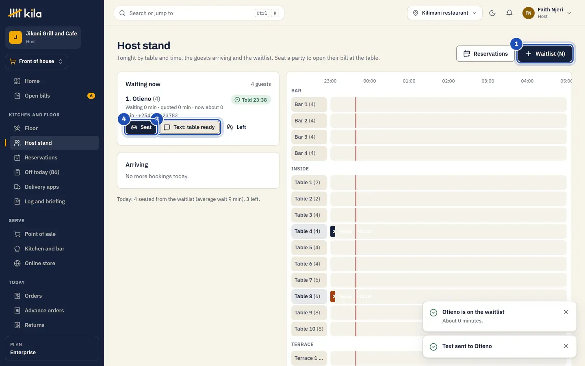Viewport: 585px width, 366px height.
Task: Go to Floor view
Action: click(x=54, y=128)
